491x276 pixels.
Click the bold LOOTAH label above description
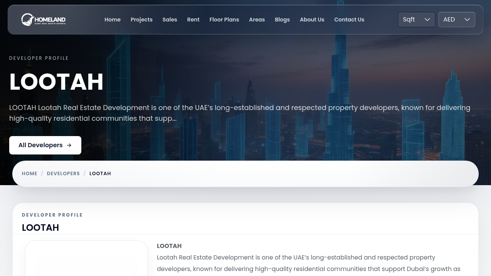(x=169, y=246)
